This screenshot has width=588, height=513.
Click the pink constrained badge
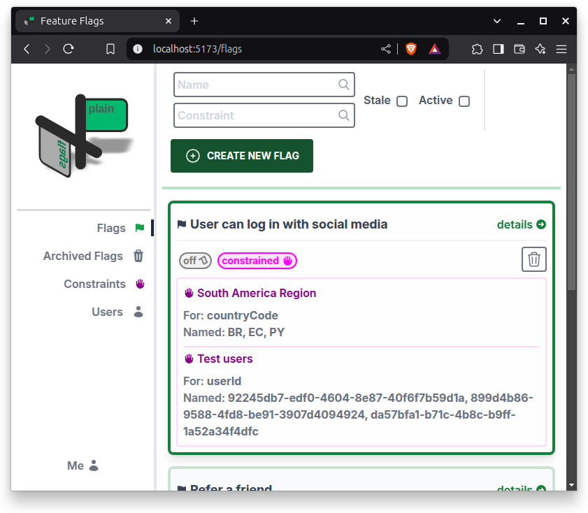point(257,261)
